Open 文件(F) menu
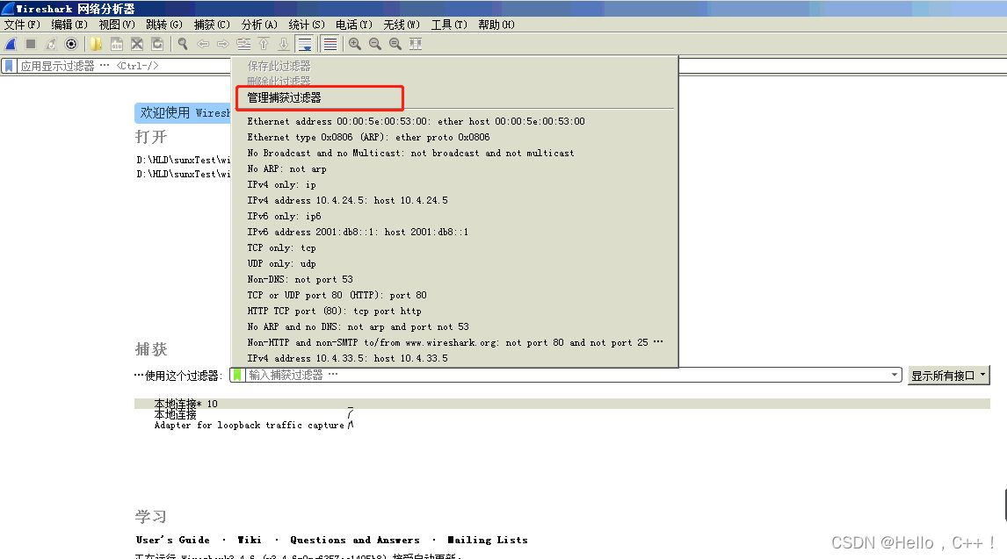The width and height of the screenshot is (1007, 559). (22, 25)
